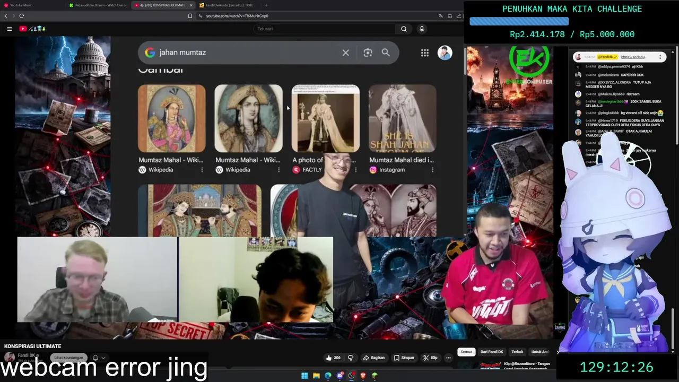Open File Explorer from the taskbar
The height and width of the screenshot is (382, 679).
click(316, 376)
